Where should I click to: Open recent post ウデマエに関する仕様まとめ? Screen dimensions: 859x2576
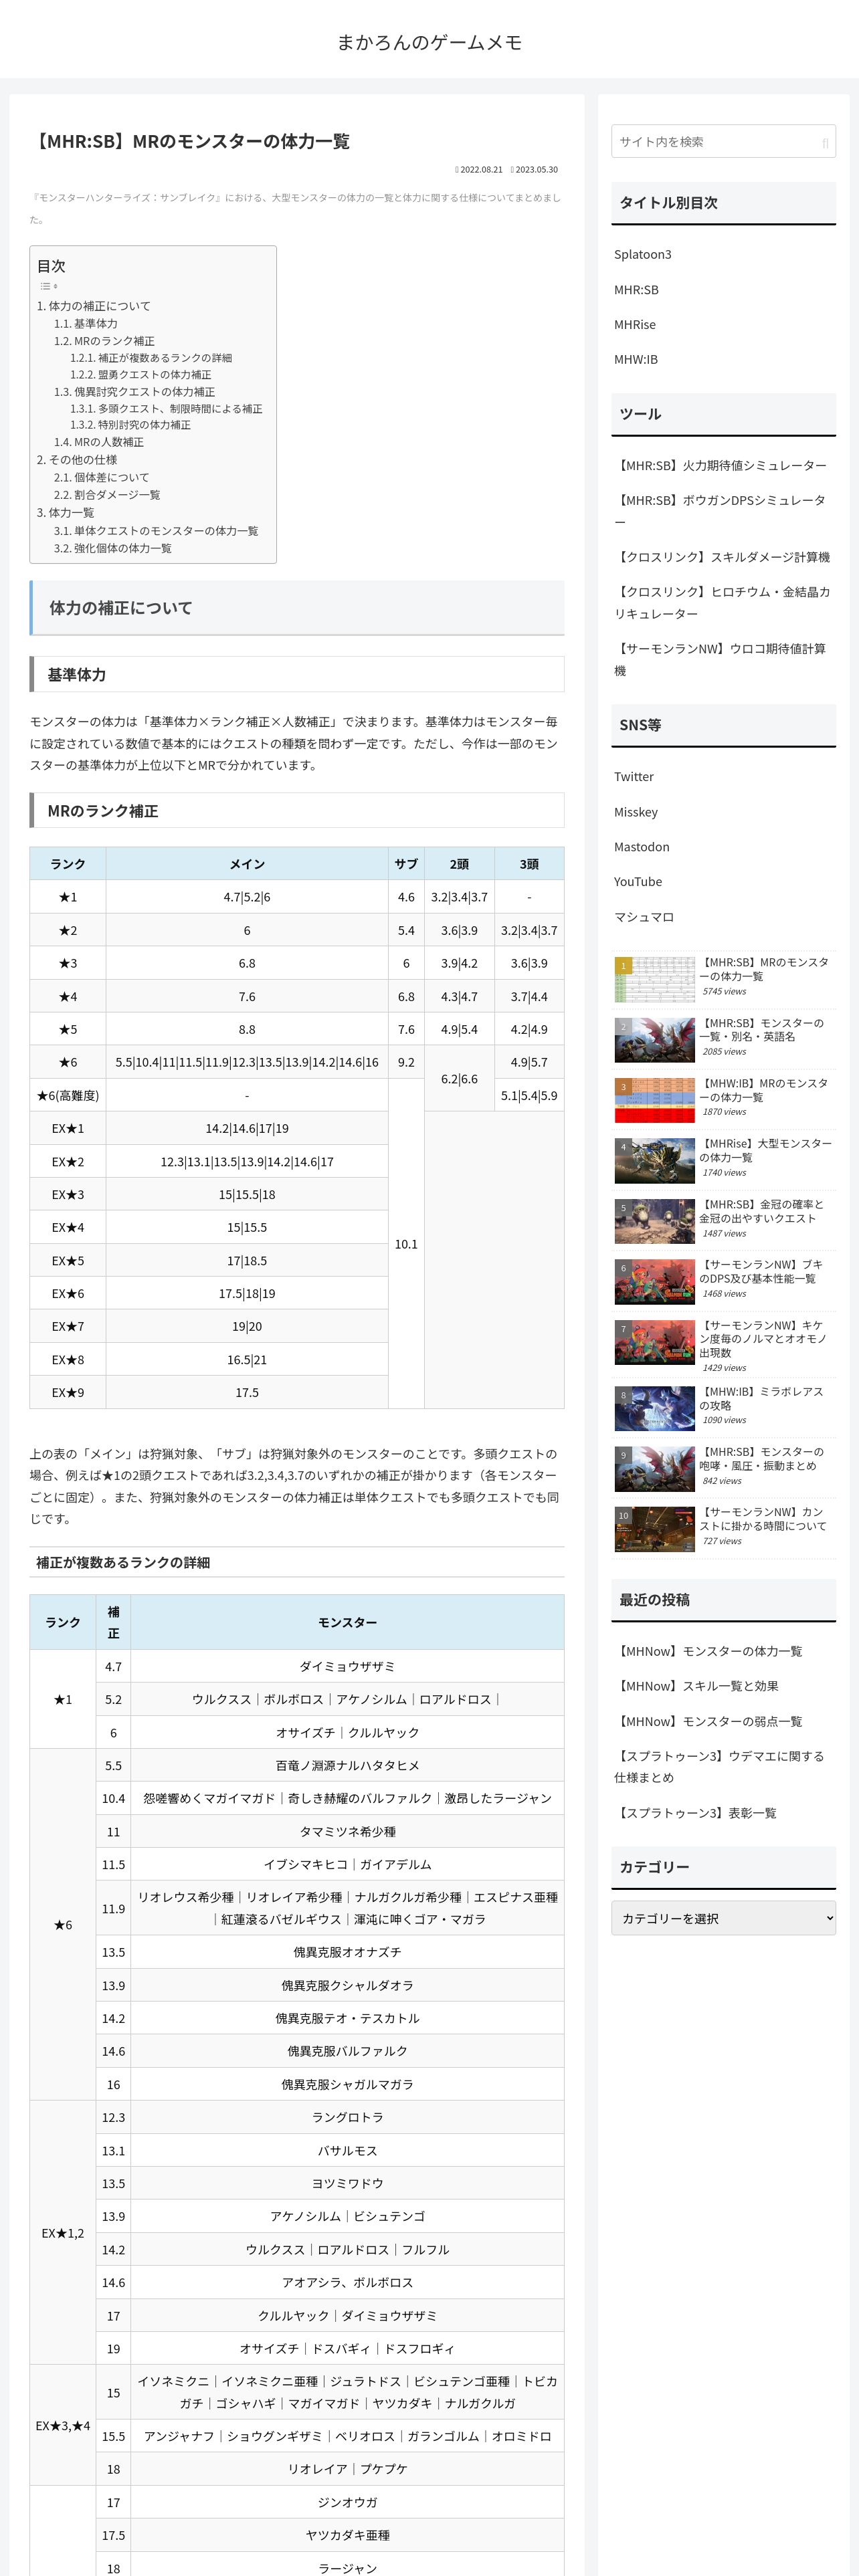point(719,1767)
